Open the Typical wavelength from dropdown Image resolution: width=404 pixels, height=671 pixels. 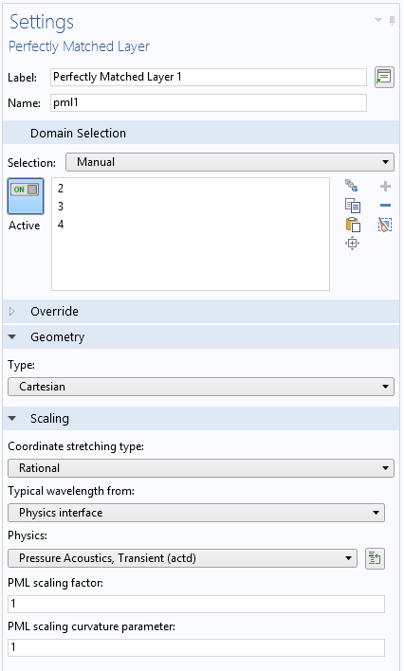pyautogui.click(x=196, y=513)
